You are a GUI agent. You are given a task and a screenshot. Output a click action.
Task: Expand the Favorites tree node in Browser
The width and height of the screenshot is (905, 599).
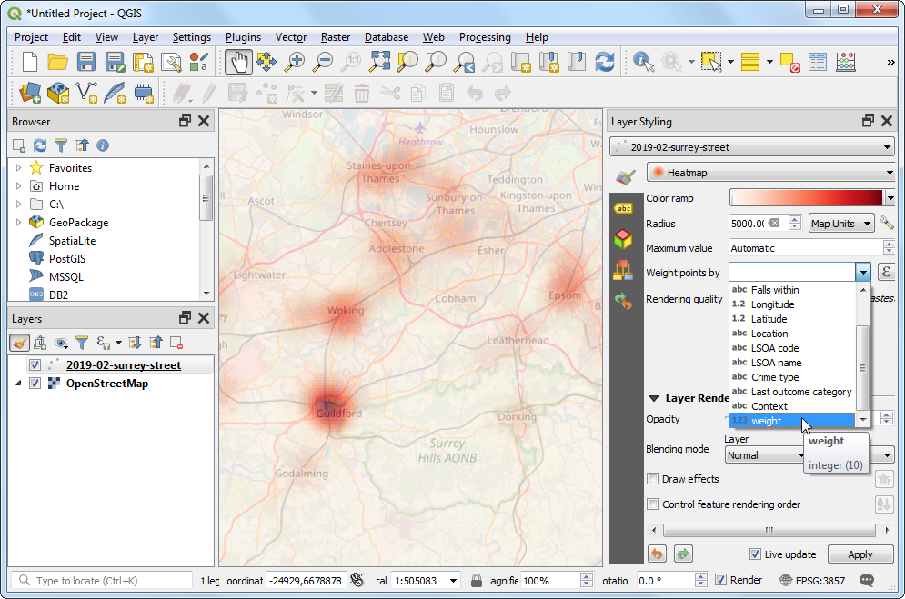[18, 168]
